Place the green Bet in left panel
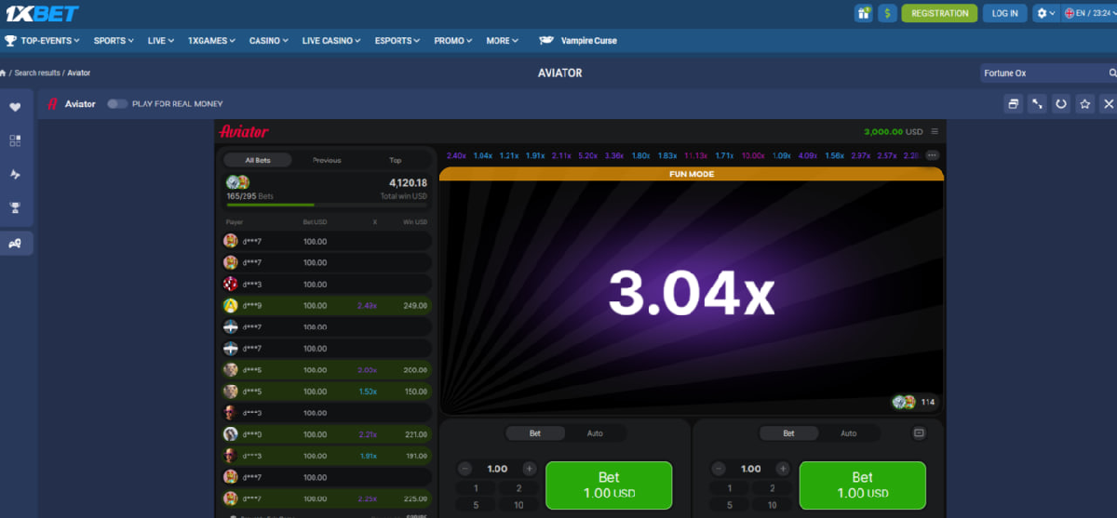1117x518 pixels. click(609, 485)
